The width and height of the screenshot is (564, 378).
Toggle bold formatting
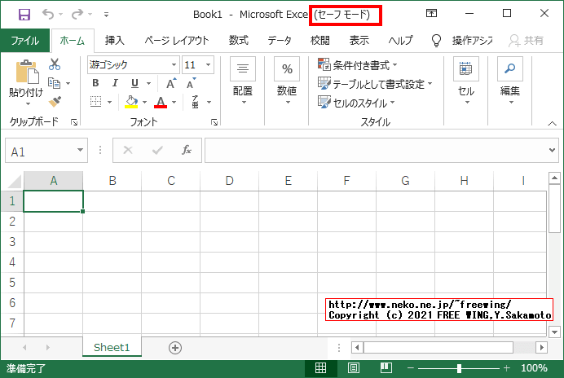coord(95,83)
